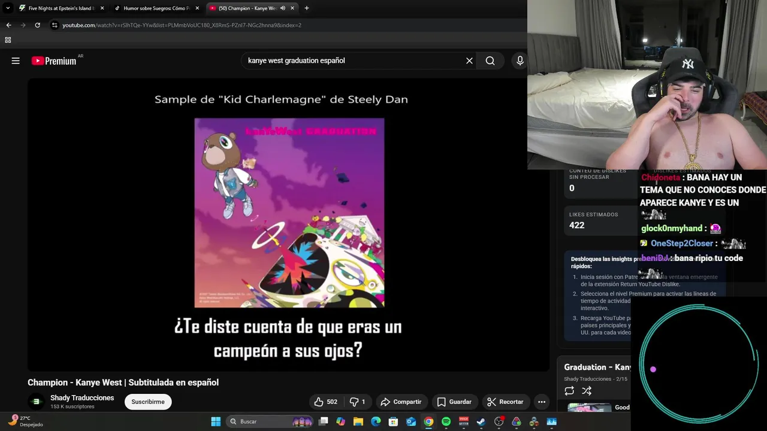
Task: Go back in browser history
Action: click(x=8, y=25)
